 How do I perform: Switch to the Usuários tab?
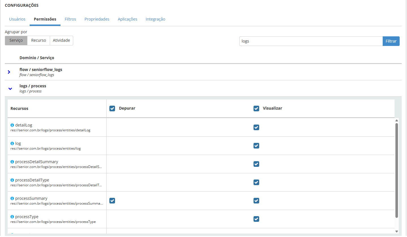tap(17, 19)
